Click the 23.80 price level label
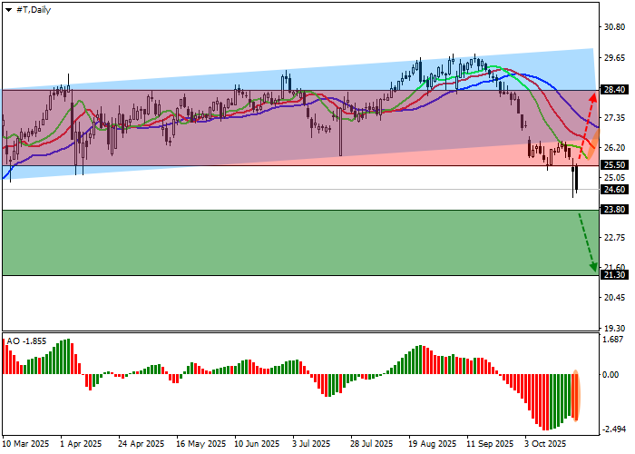This screenshot has height=454, width=635. point(614,209)
